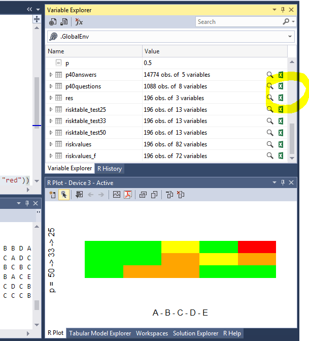Open the R Help tab
The height and width of the screenshot is (341, 309).
(x=232, y=333)
